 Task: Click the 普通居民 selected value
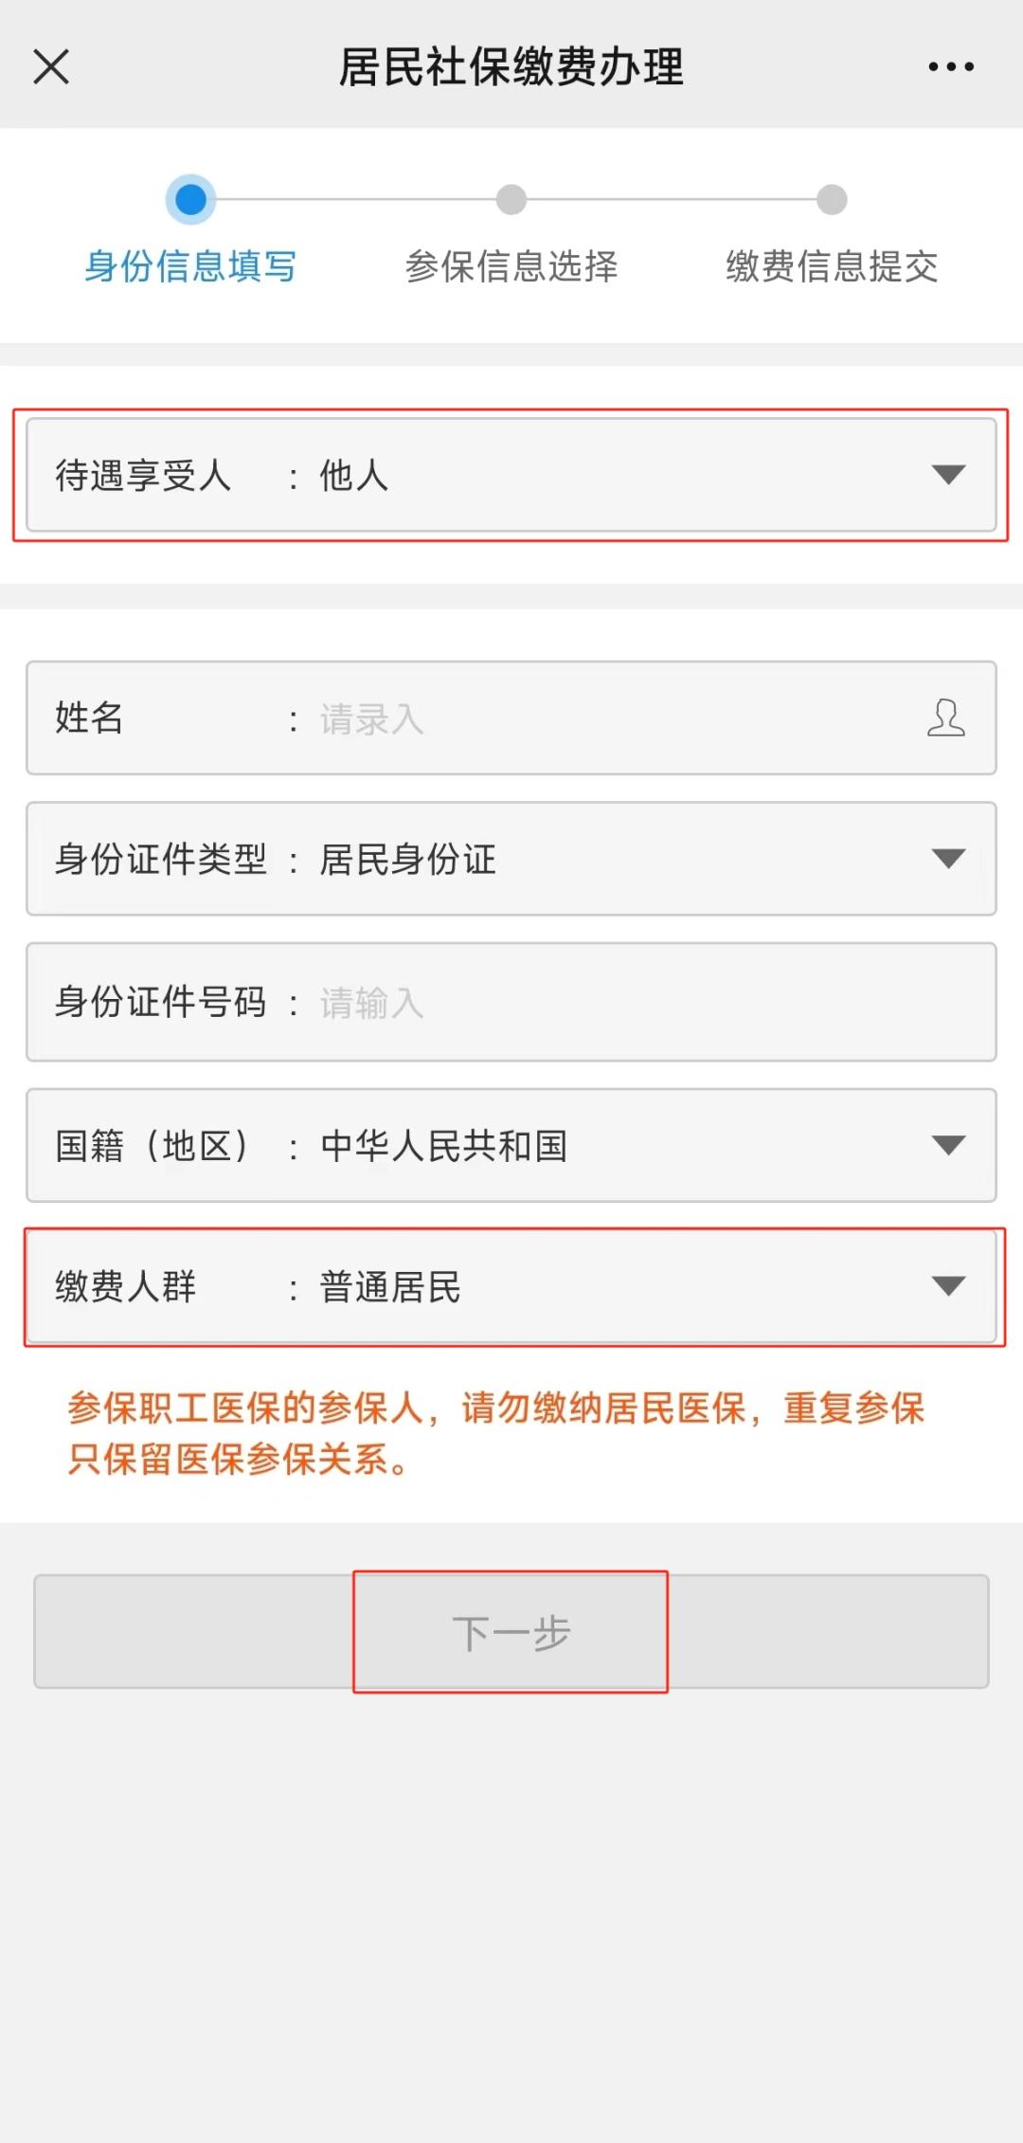(x=390, y=1287)
